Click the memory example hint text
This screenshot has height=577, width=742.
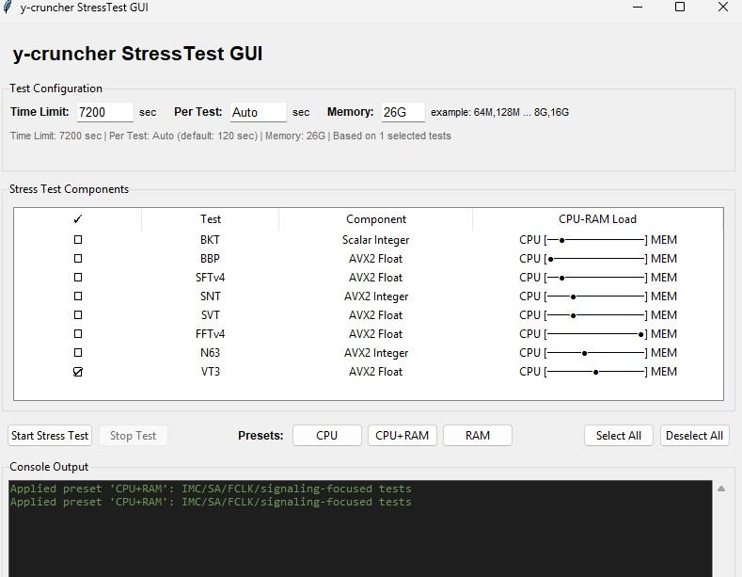[499, 112]
